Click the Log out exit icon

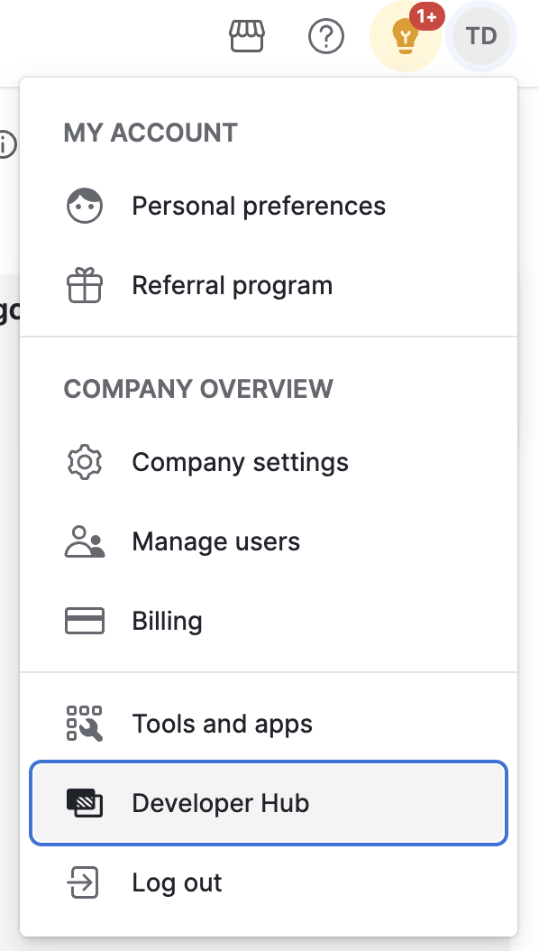click(84, 882)
